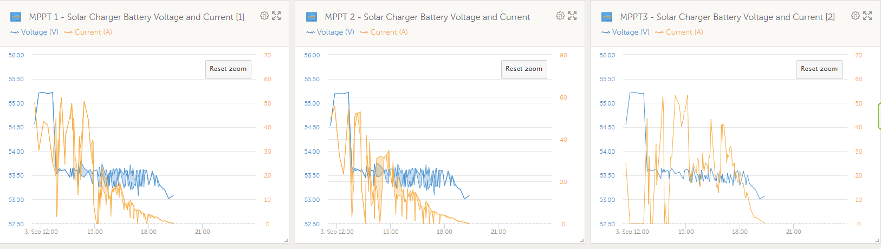Reset zoom on the MPPT3 chart

pos(819,69)
